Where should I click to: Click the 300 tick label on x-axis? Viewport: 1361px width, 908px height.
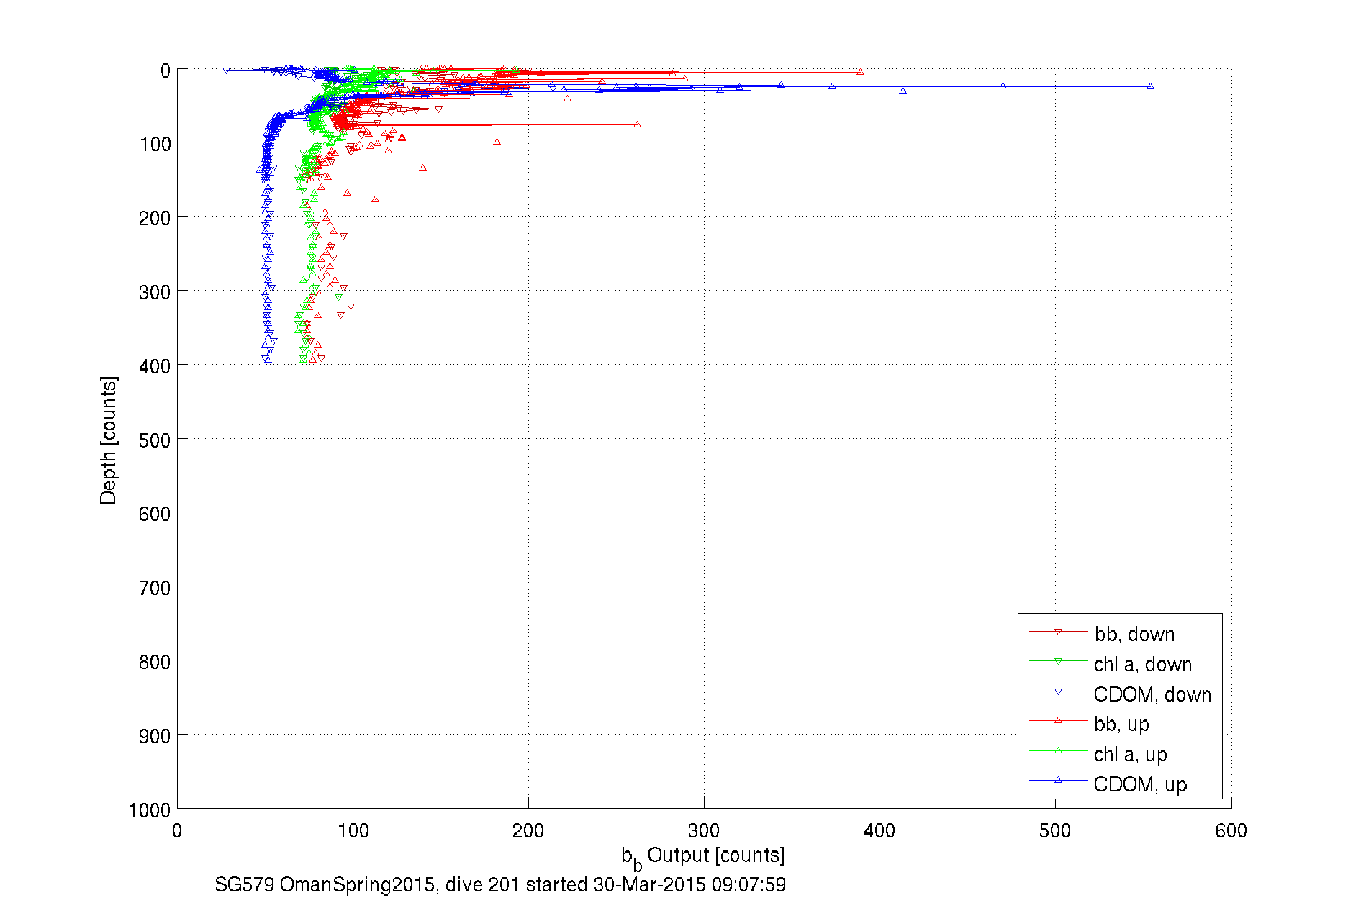pos(703,831)
